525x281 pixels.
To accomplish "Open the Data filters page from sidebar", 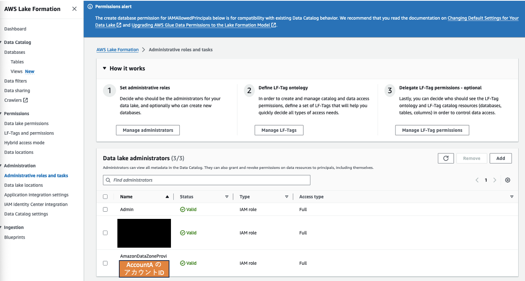I will [16, 81].
